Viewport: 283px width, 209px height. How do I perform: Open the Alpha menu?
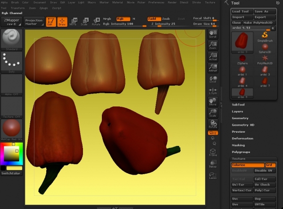4,2
